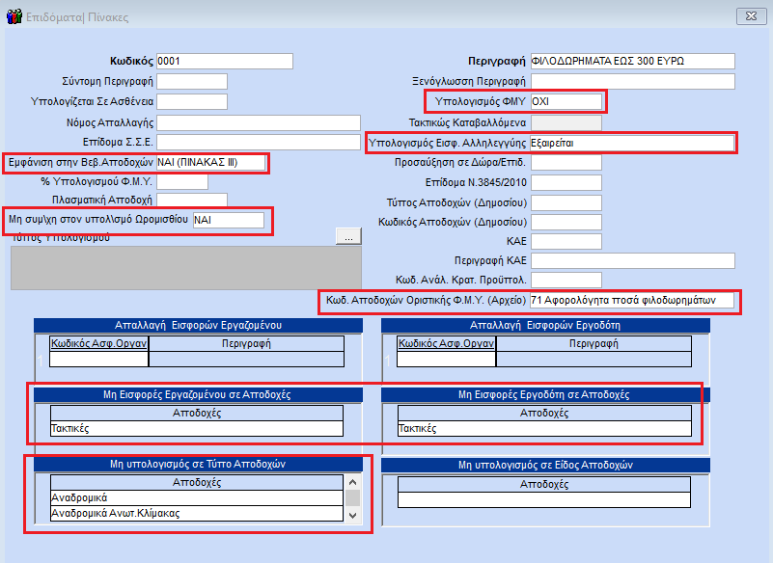
Task: Select the Ωρομισθίου field showing ΝΑΙ
Action: point(228,221)
